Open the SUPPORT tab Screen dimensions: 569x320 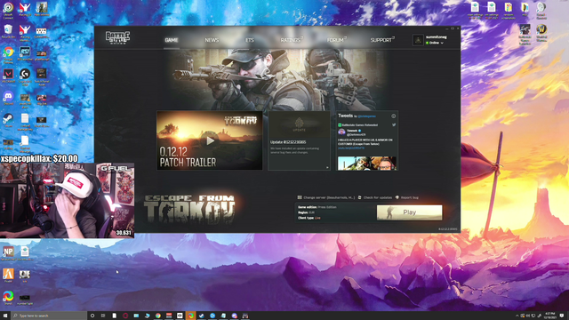click(x=382, y=40)
